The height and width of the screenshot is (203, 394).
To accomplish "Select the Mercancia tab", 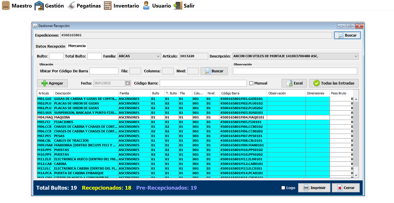I will click(77, 46).
